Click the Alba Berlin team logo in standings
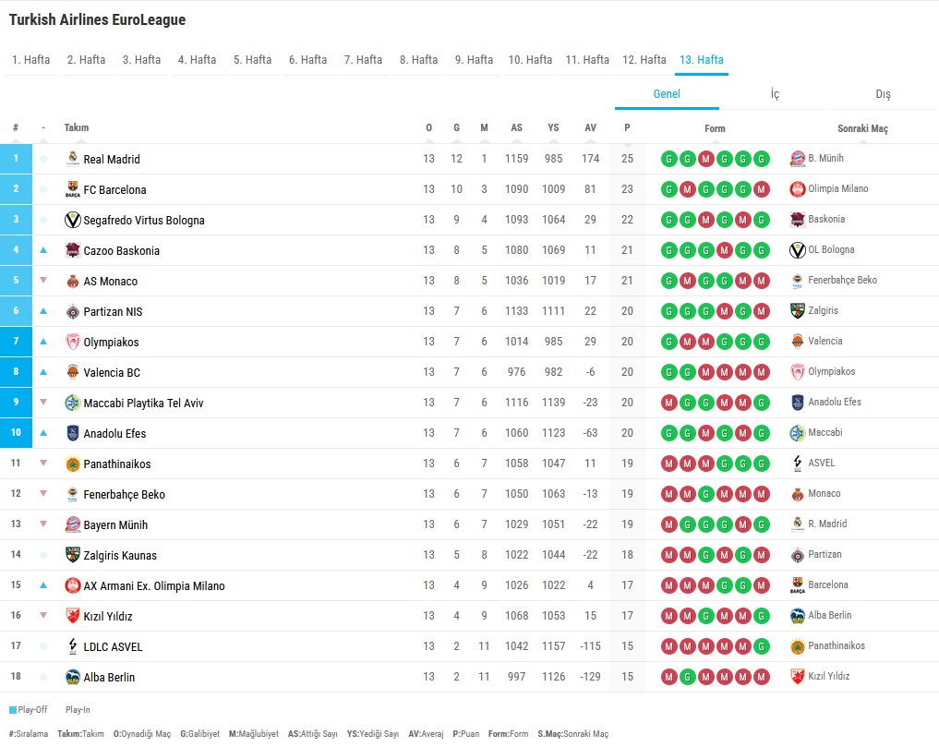This screenshot has height=747, width=939. pyautogui.click(x=72, y=677)
